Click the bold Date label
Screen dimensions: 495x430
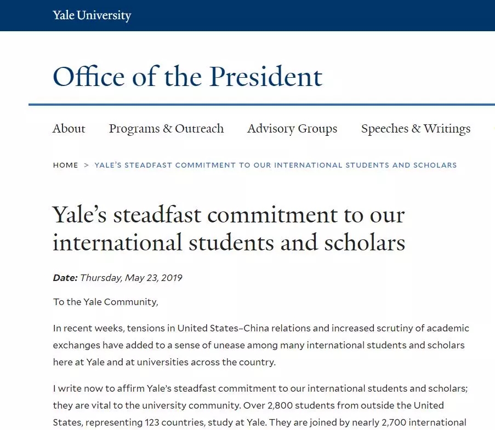point(65,278)
